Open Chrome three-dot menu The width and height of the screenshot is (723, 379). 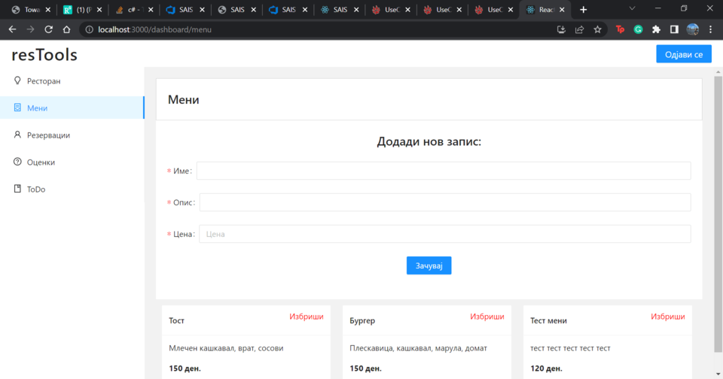711,29
